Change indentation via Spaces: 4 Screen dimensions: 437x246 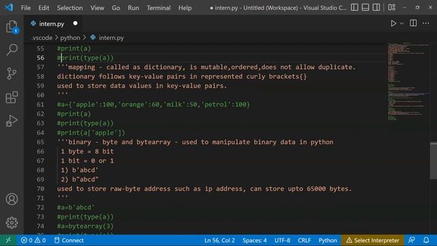[x=255, y=240]
